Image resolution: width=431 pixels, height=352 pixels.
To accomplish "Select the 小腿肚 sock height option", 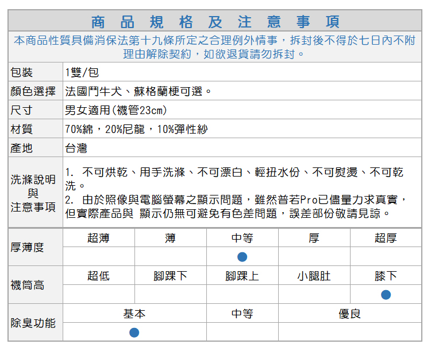I will pyautogui.click(x=314, y=276).
